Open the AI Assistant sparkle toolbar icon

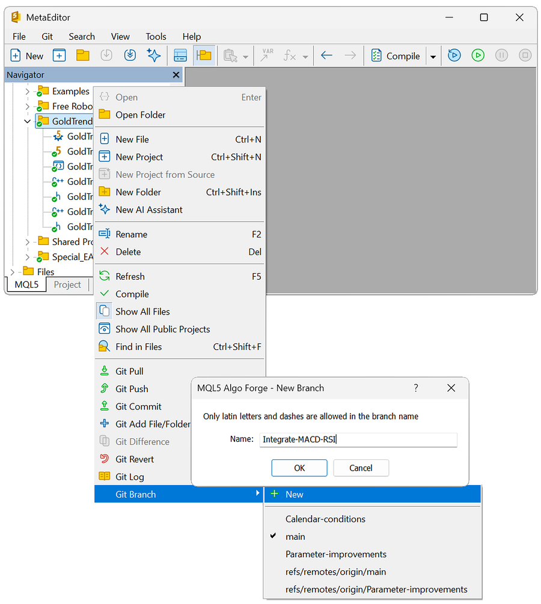coord(154,55)
